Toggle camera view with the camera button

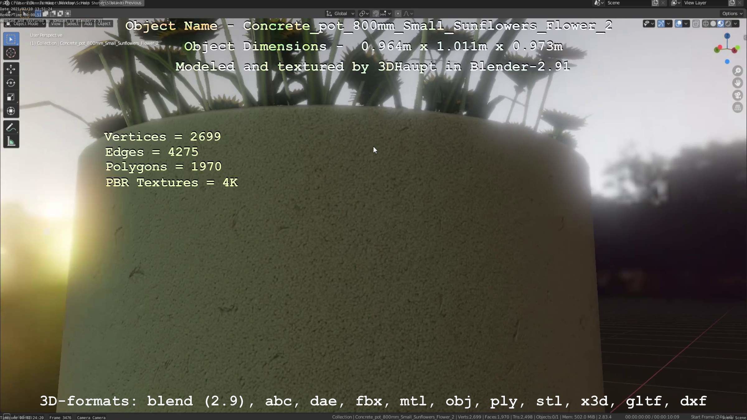tap(737, 95)
